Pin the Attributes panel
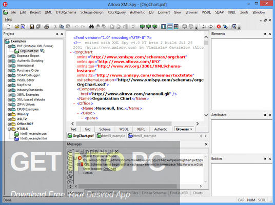 click(x=265, y=115)
